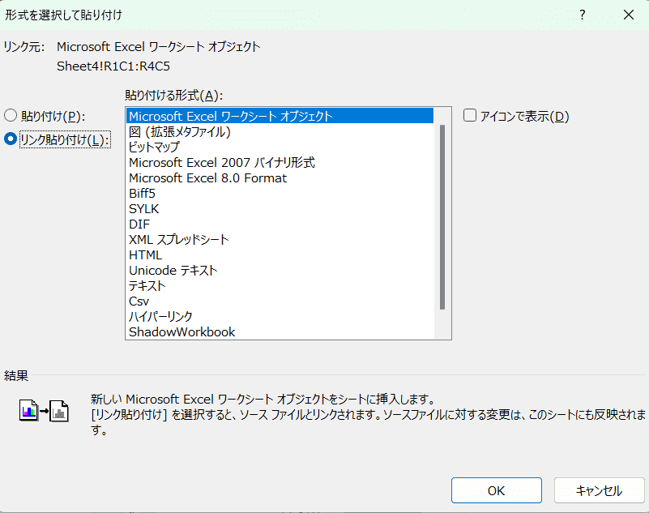Click the help question mark icon
This screenshot has height=513, width=649.
click(582, 15)
